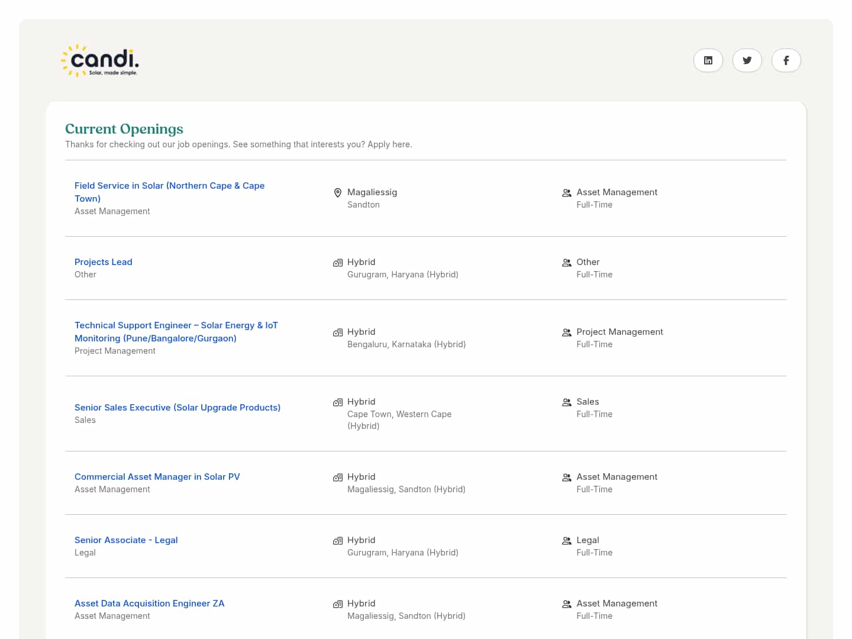Image resolution: width=852 pixels, height=639 pixels.
Task: Click the candi. logo
Action: (100, 61)
